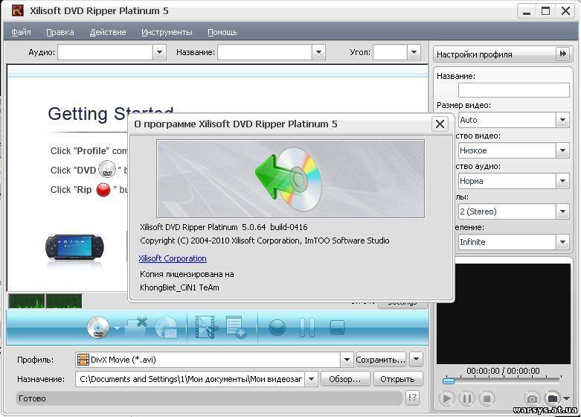
Task: Pause the preview player
Action: (466, 399)
